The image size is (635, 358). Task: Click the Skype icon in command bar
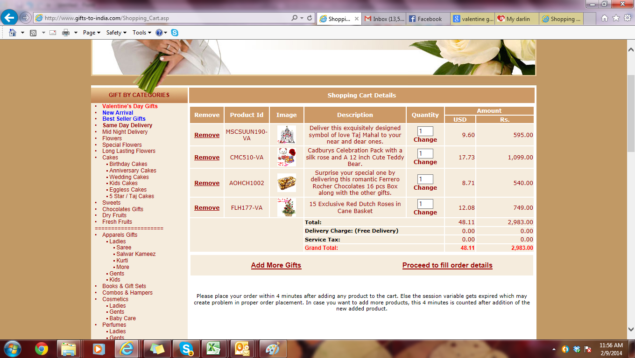(x=175, y=33)
